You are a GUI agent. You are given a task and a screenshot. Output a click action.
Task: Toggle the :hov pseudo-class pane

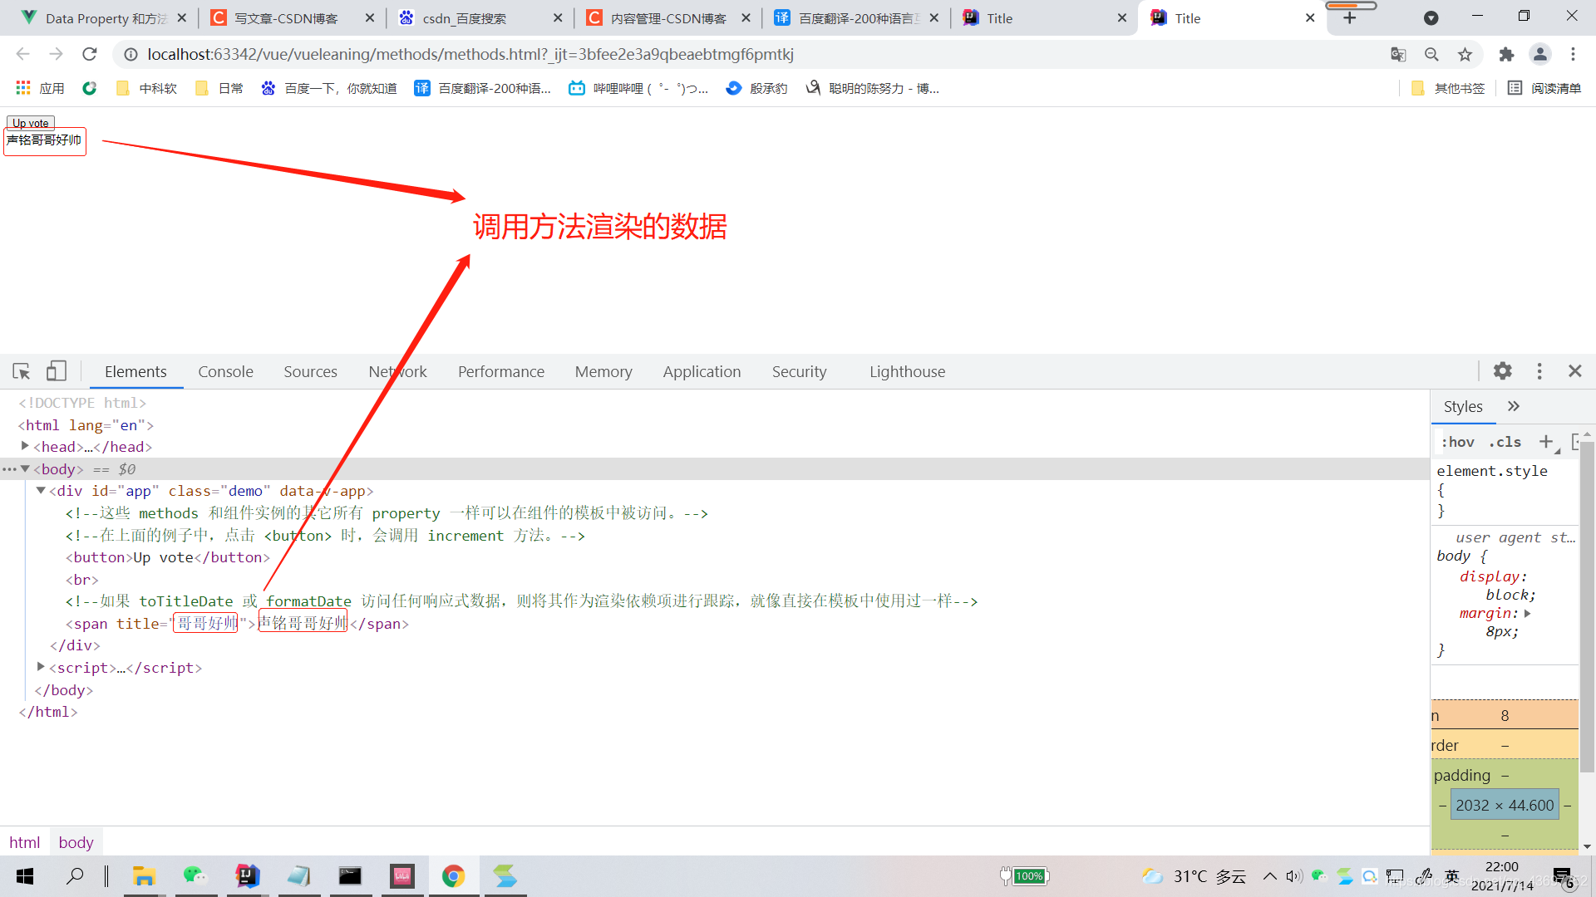click(1458, 442)
